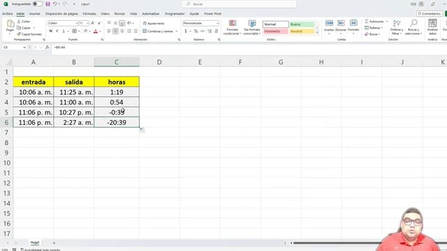Save the workbook with the disk icon

(x=47, y=4)
